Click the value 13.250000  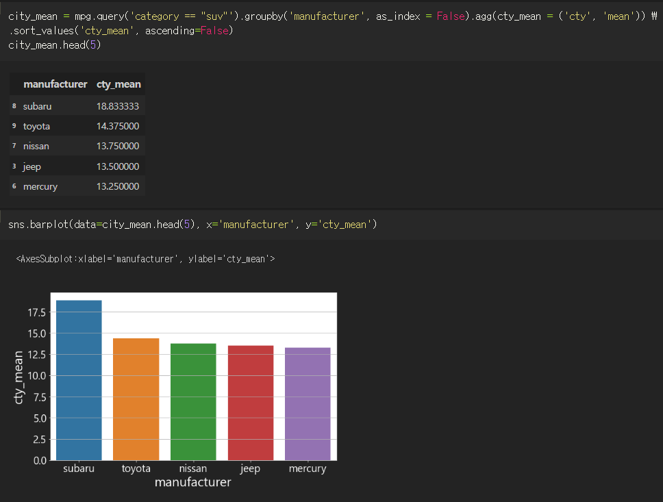tap(118, 186)
